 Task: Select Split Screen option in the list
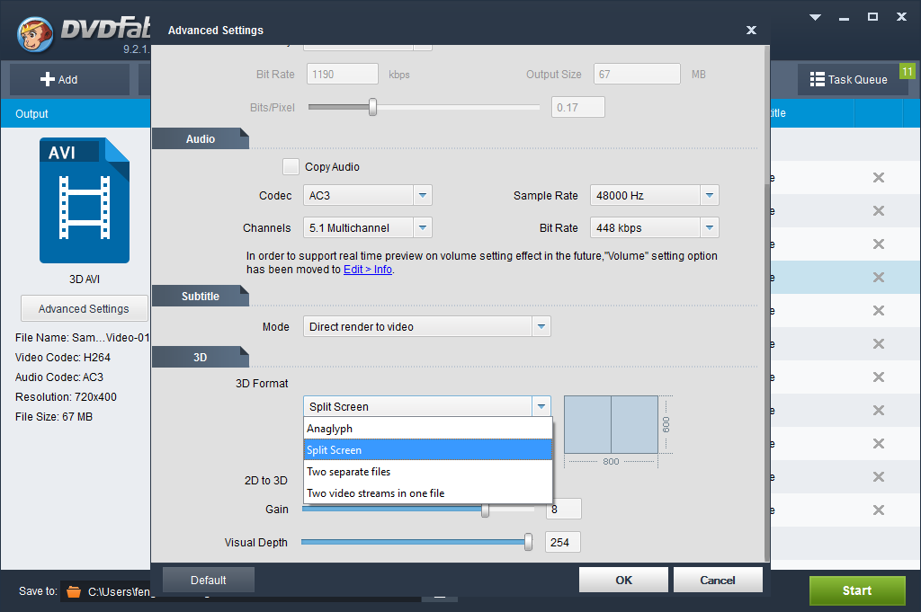click(x=428, y=450)
